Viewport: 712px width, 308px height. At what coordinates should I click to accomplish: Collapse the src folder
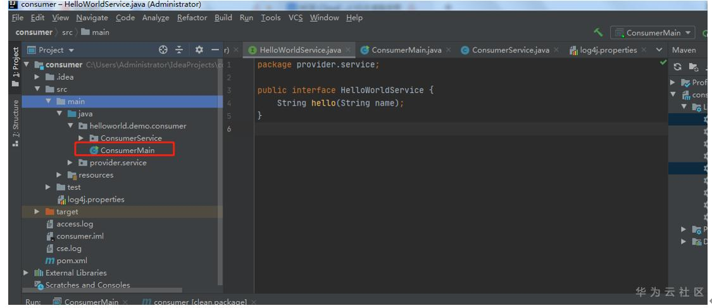(38, 89)
